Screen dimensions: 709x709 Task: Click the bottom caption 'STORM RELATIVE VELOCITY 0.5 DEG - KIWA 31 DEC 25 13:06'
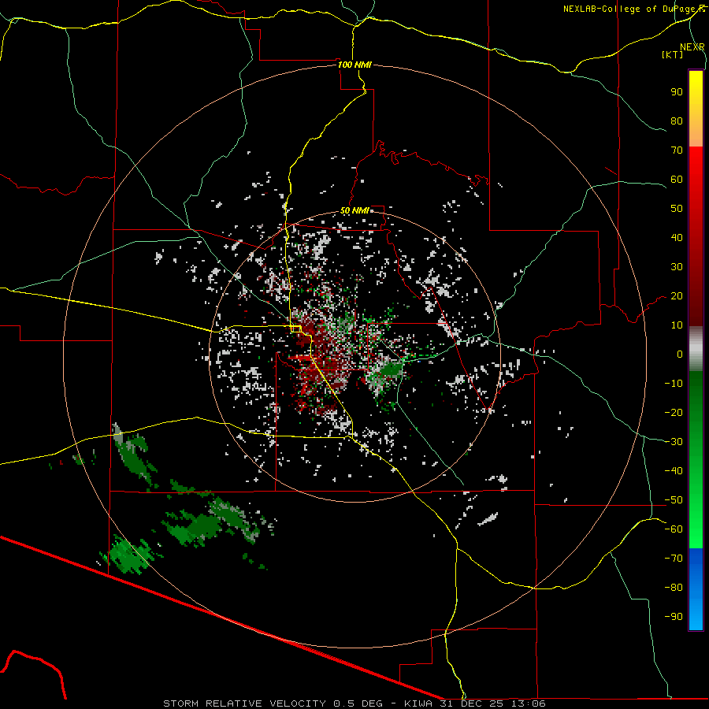354,703
